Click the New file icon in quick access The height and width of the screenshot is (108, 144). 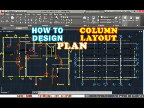[6, 12]
